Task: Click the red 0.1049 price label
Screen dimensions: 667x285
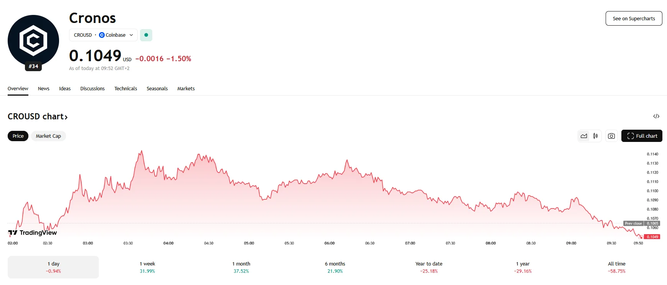Action: (652, 237)
